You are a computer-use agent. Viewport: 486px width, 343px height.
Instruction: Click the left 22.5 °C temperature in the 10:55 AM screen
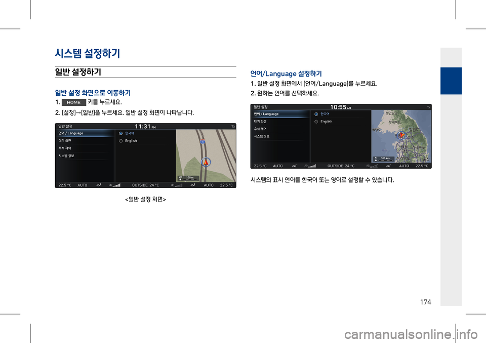pos(260,166)
